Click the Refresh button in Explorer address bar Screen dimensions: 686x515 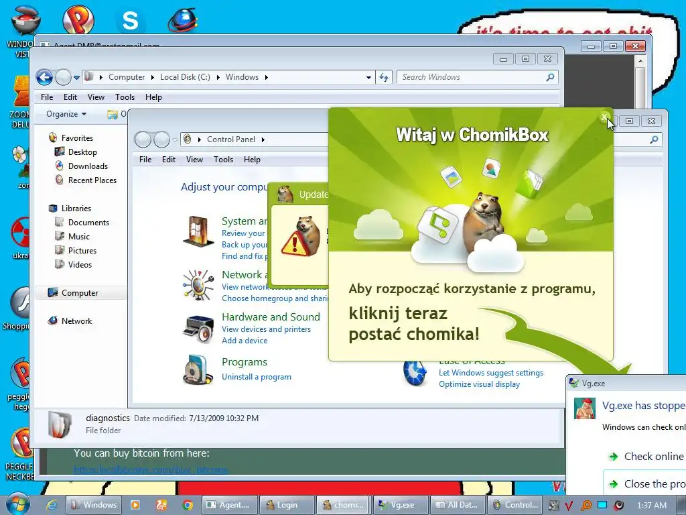(384, 78)
